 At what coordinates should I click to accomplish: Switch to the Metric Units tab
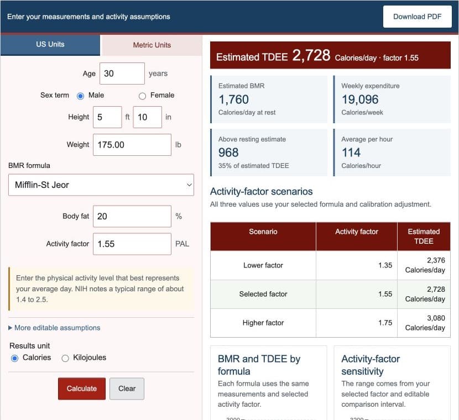click(x=152, y=45)
